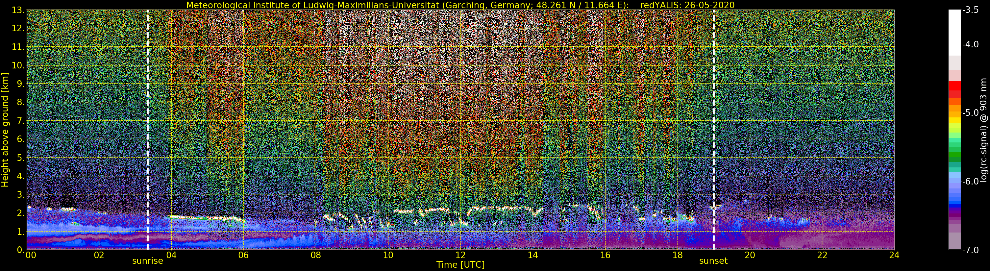The width and height of the screenshot is (990, 271).
Task: Click the '10.' height axis tick label
Action: pos(18,65)
